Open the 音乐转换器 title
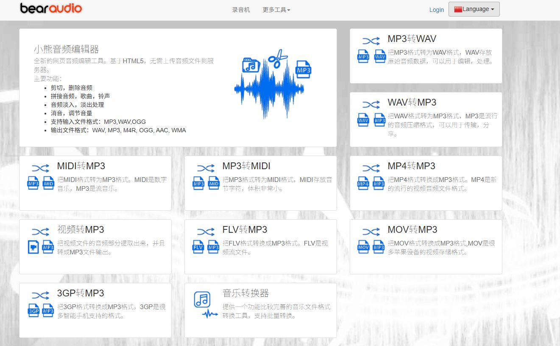 point(246,293)
